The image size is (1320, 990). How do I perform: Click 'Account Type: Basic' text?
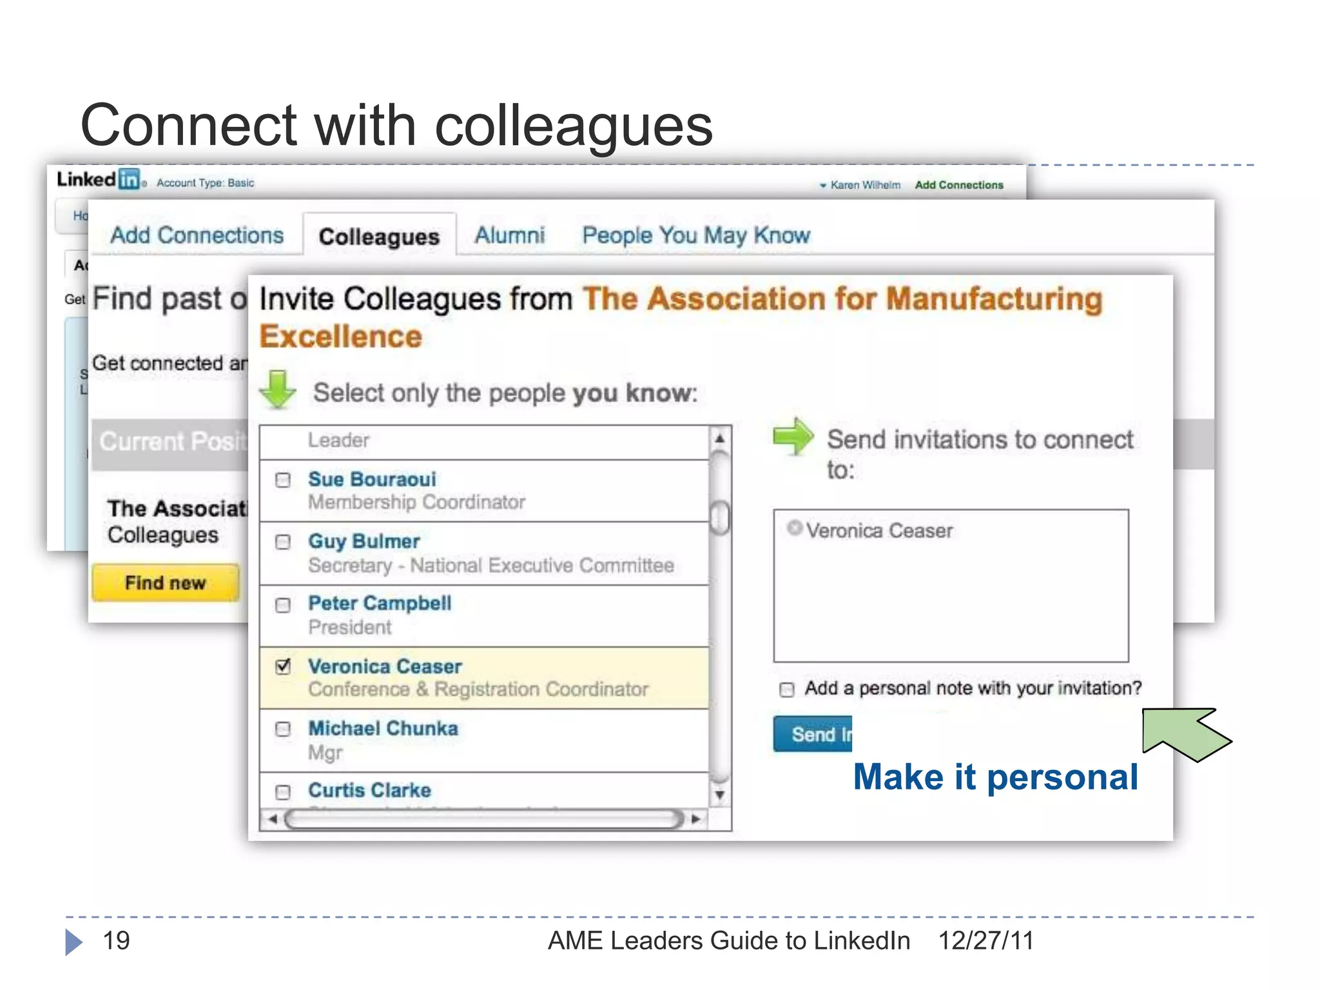click(206, 183)
